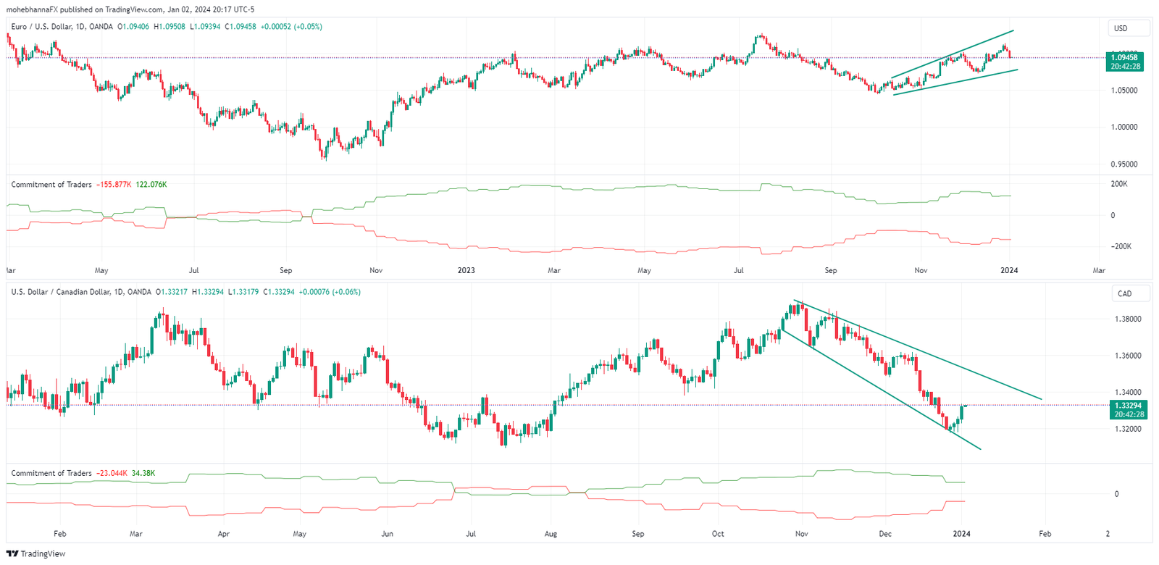This screenshot has width=1159, height=565.
Task: Click the 1.33294 current price tag
Action: 1128,406
